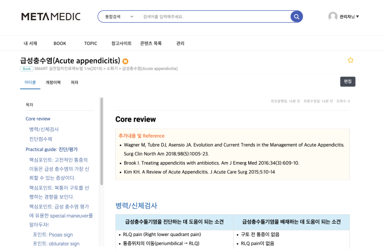Image resolution: width=385 pixels, height=249 pixels.
Task: Click the 최초발행일 timestamp
Action: click(286, 101)
